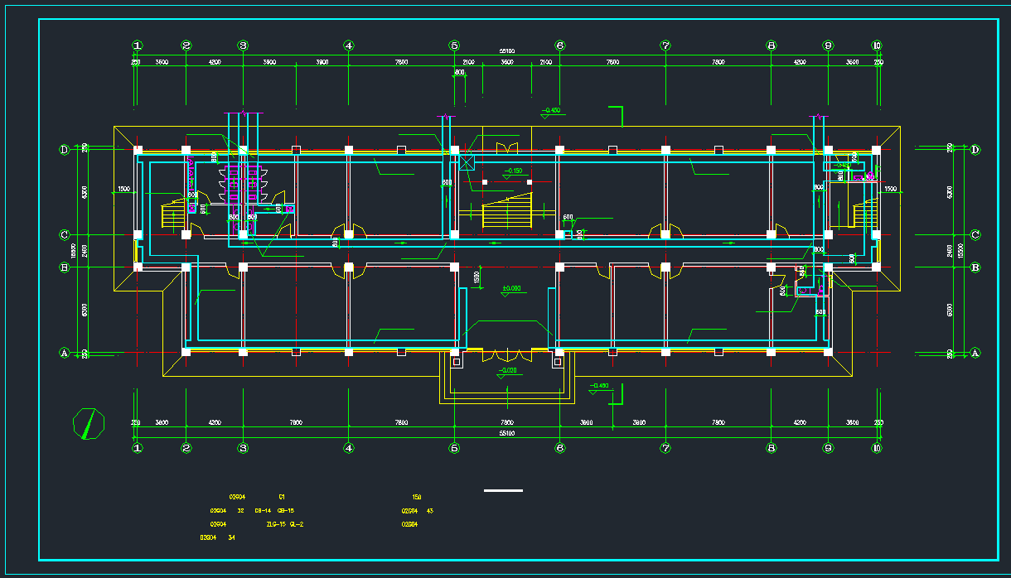
Task: Select grid axis bubble 10 at top
Action: [x=877, y=46]
